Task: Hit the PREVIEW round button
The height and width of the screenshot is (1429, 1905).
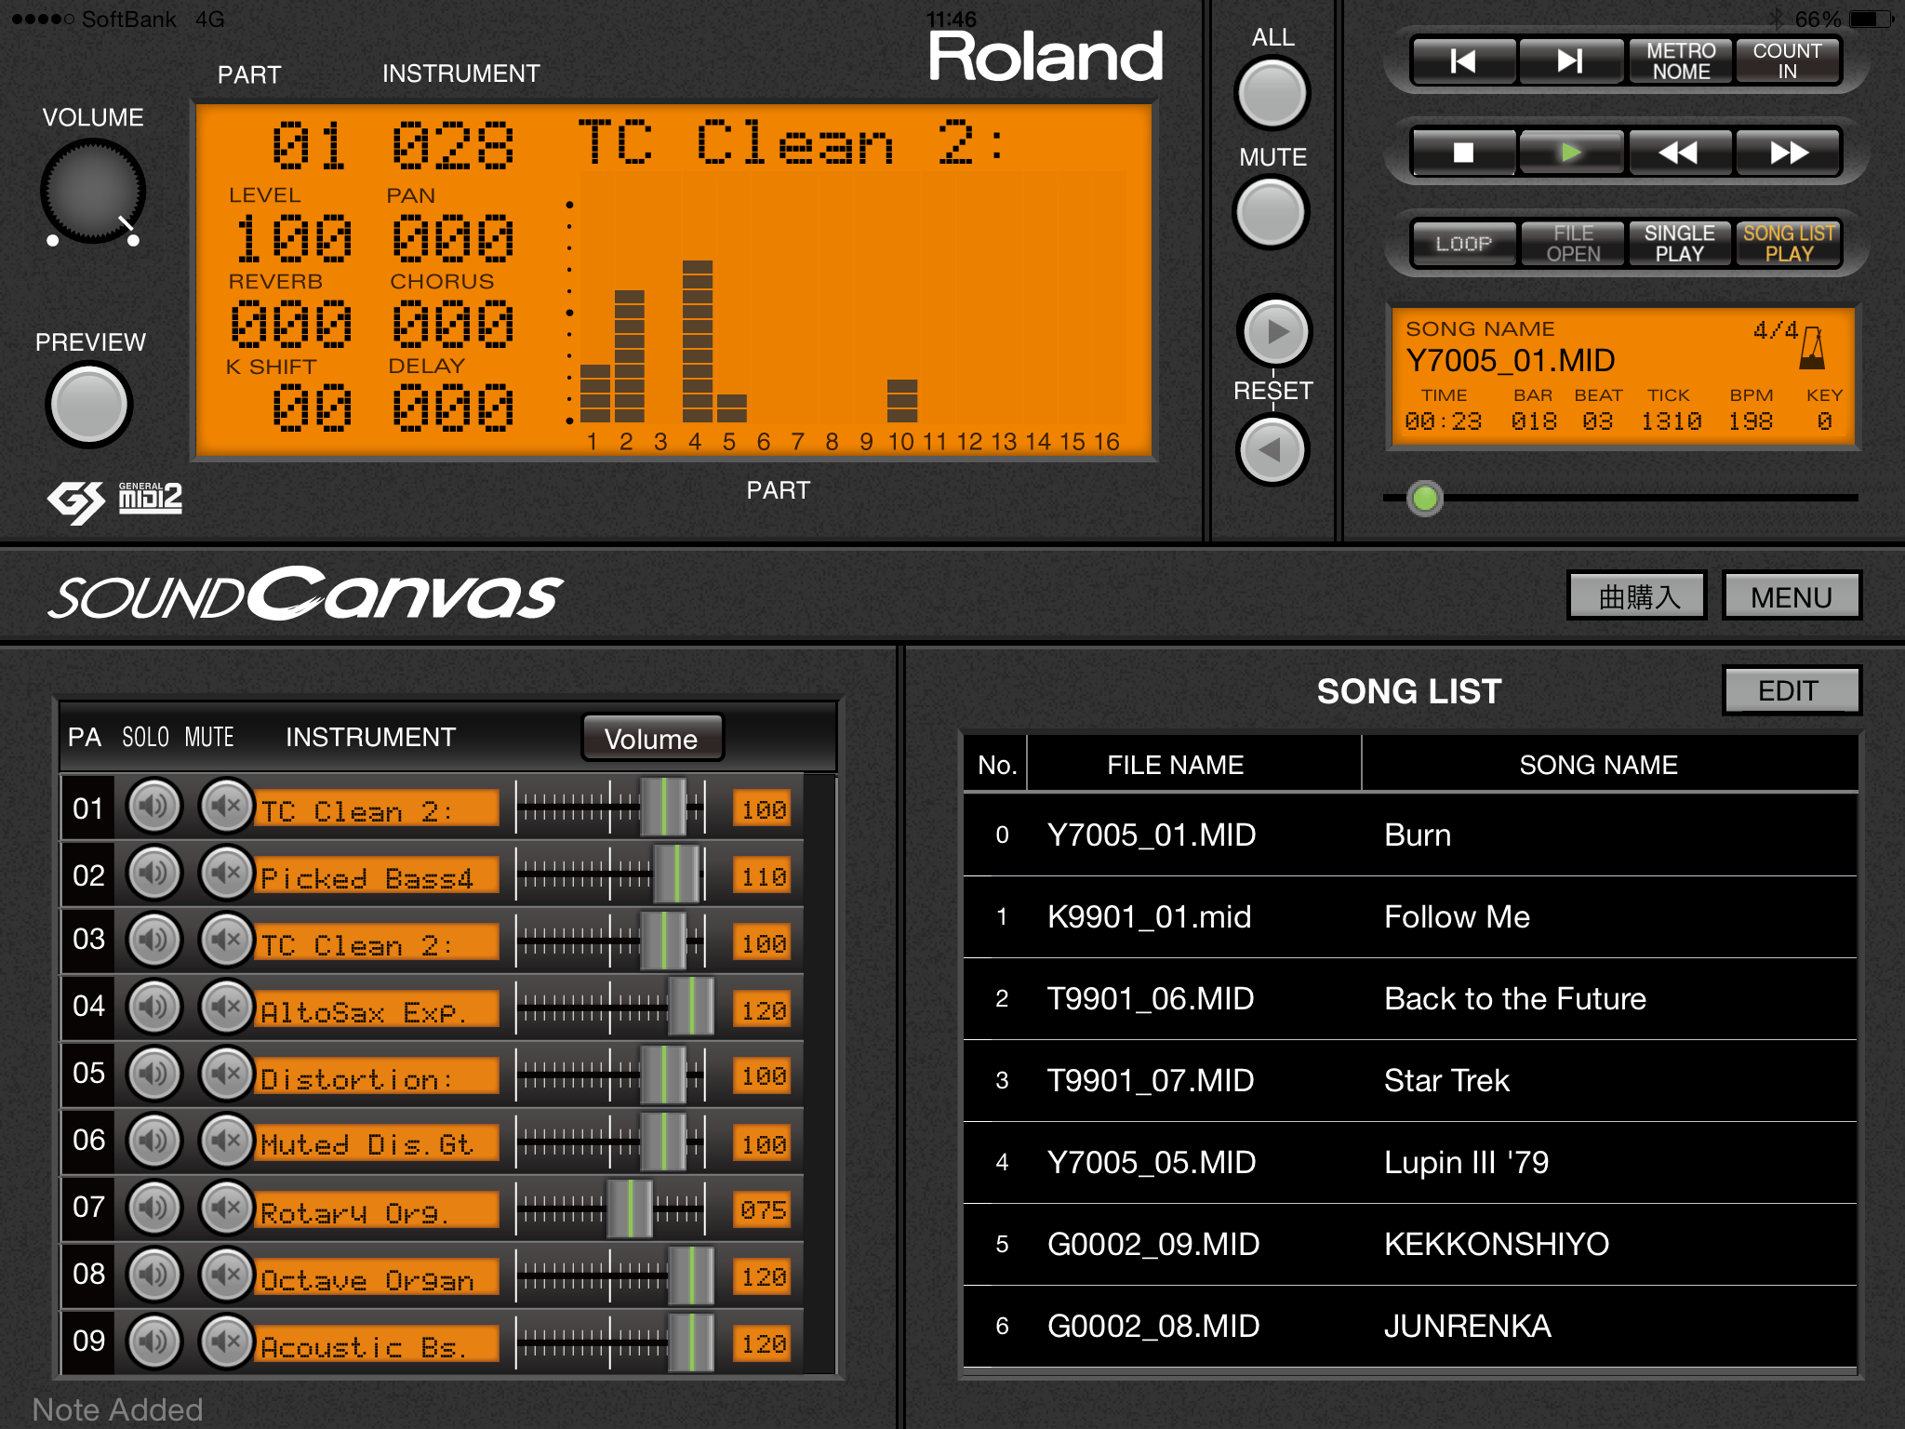Action: [x=89, y=405]
